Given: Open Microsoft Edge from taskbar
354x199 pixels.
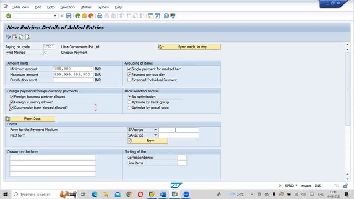Looking at the screenshot, I should pos(95,194).
